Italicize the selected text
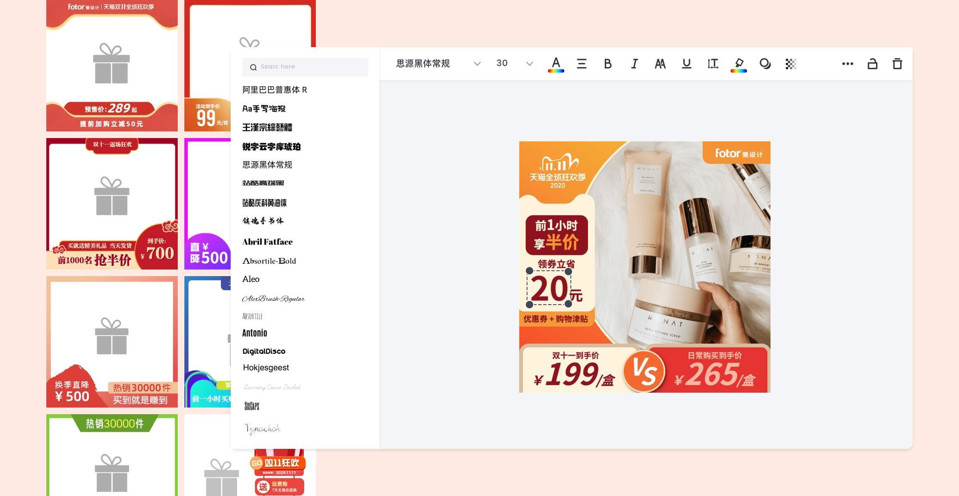The image size is (959, 496). 634,64
